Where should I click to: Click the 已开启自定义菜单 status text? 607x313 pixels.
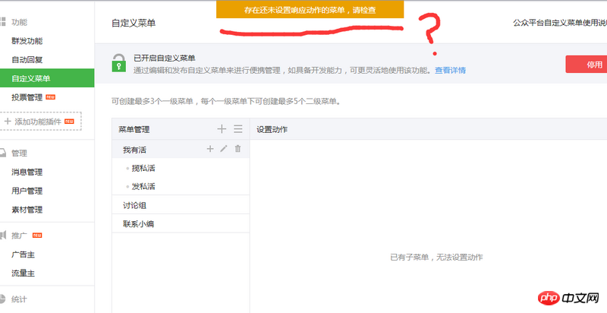click(165, 58)
